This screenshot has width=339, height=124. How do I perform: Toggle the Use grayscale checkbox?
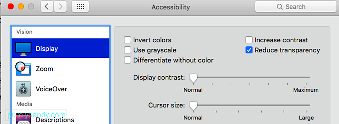(x=127, y=50)
